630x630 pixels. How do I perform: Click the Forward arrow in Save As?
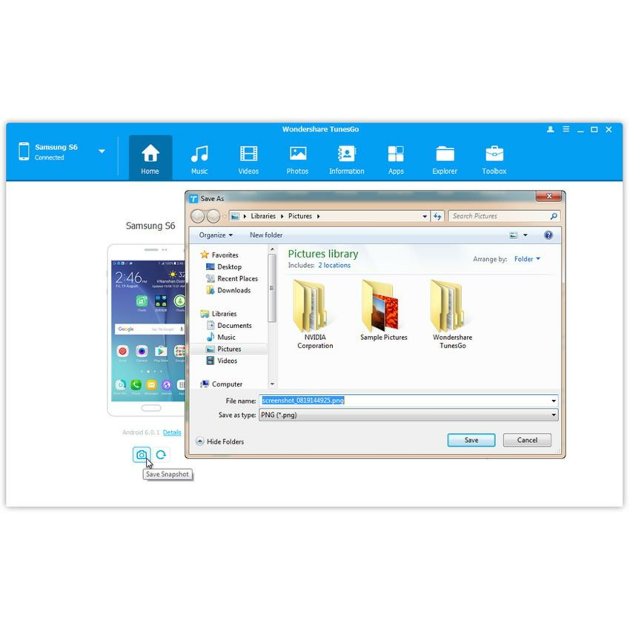[x=213, y=216]
